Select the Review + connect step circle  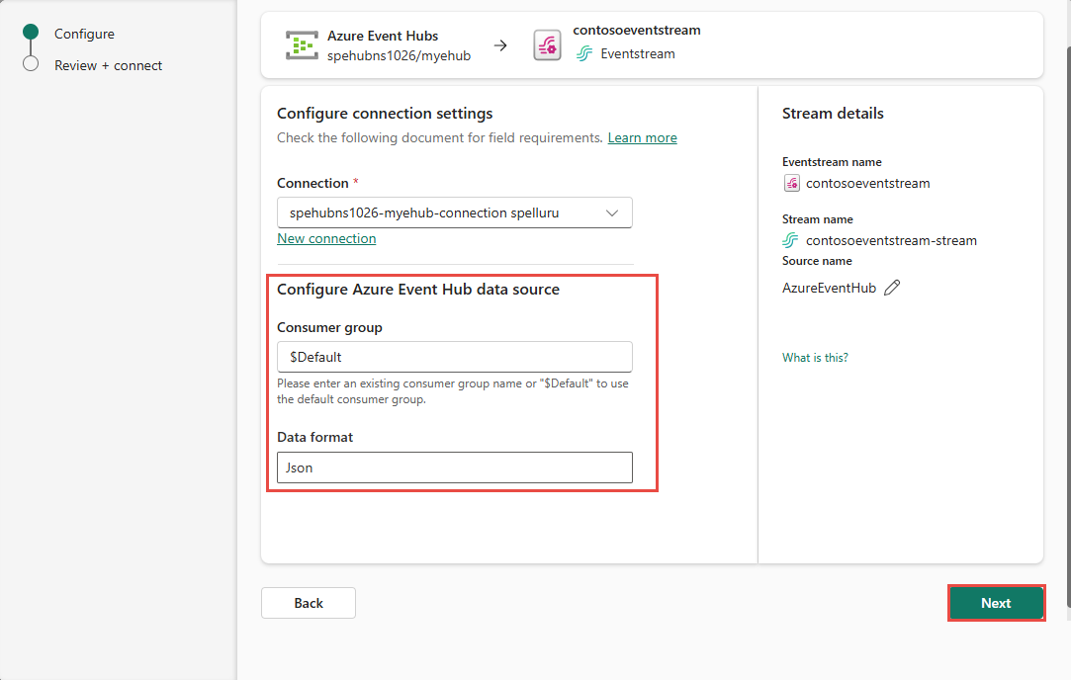tap(30, 63)
